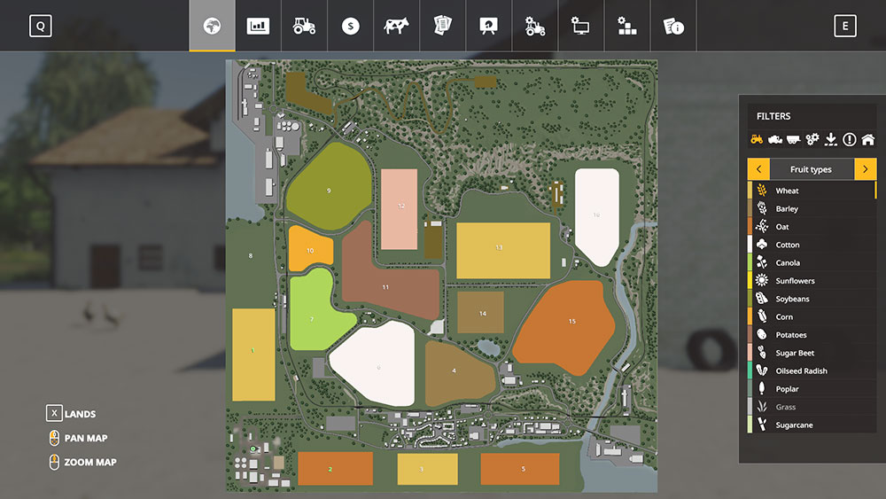This screenshot has height=499, width=886.
Task: Open the monitor with gear settings tab
Action: 580,26
